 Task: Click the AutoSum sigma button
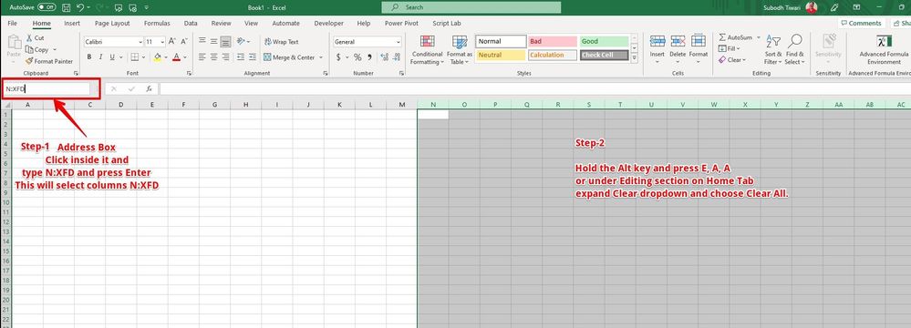tap(736, 37)
